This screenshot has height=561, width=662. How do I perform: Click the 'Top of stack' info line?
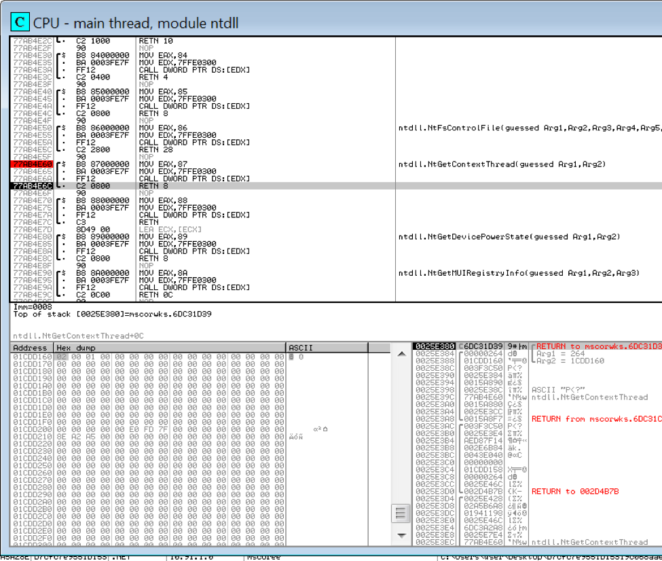pyautogui.click(x=112, y=314)
